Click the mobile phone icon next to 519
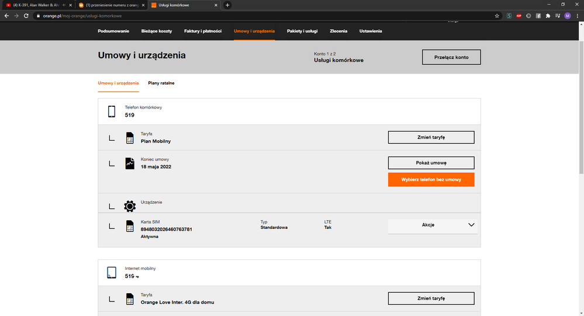Image resolution: width=584 pixels, height=316 pixels. pyautogui.click(x=112, y=112)
